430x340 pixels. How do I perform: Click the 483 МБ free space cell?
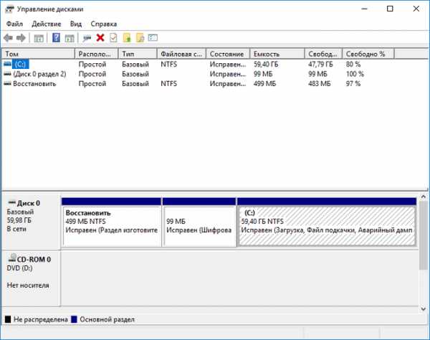(319, 84)
